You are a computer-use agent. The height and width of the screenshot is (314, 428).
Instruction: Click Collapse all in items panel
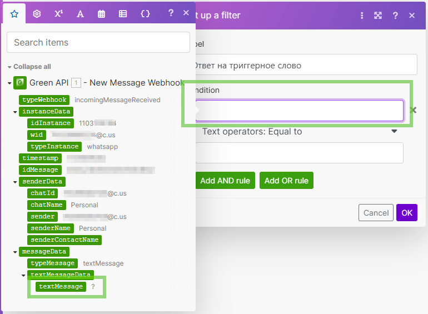point(32,67)
